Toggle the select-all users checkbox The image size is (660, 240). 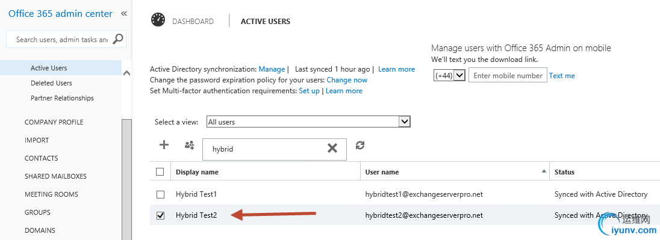coord(160,171)
